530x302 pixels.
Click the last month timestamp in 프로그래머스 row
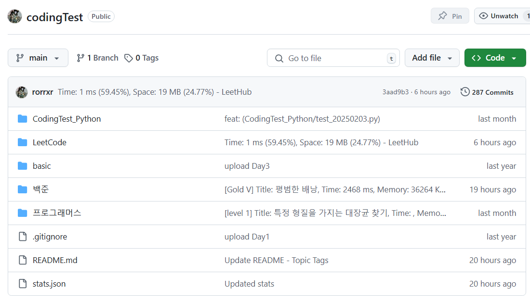pos(497,213)
